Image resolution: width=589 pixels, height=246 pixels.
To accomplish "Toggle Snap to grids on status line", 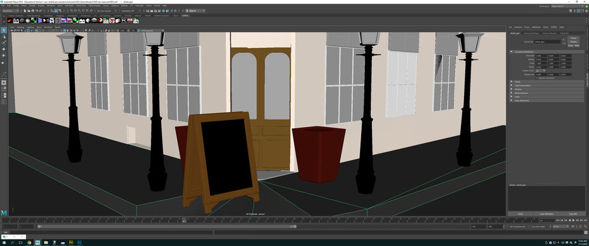I will pos(72,11).
